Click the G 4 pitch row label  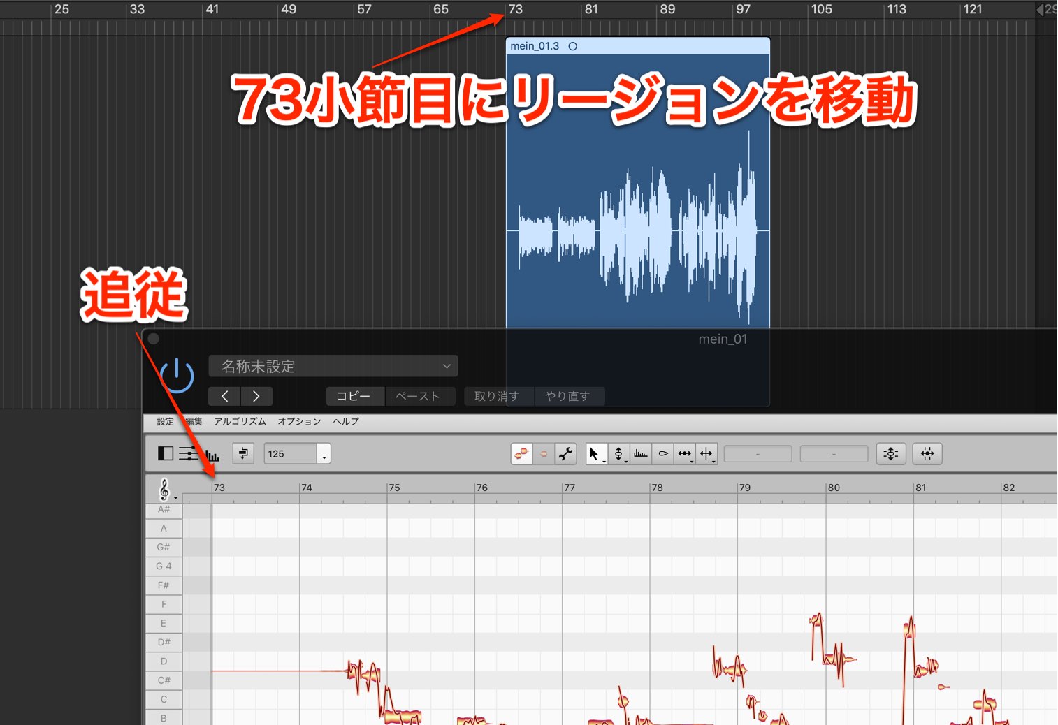click(x=164, y=566)
